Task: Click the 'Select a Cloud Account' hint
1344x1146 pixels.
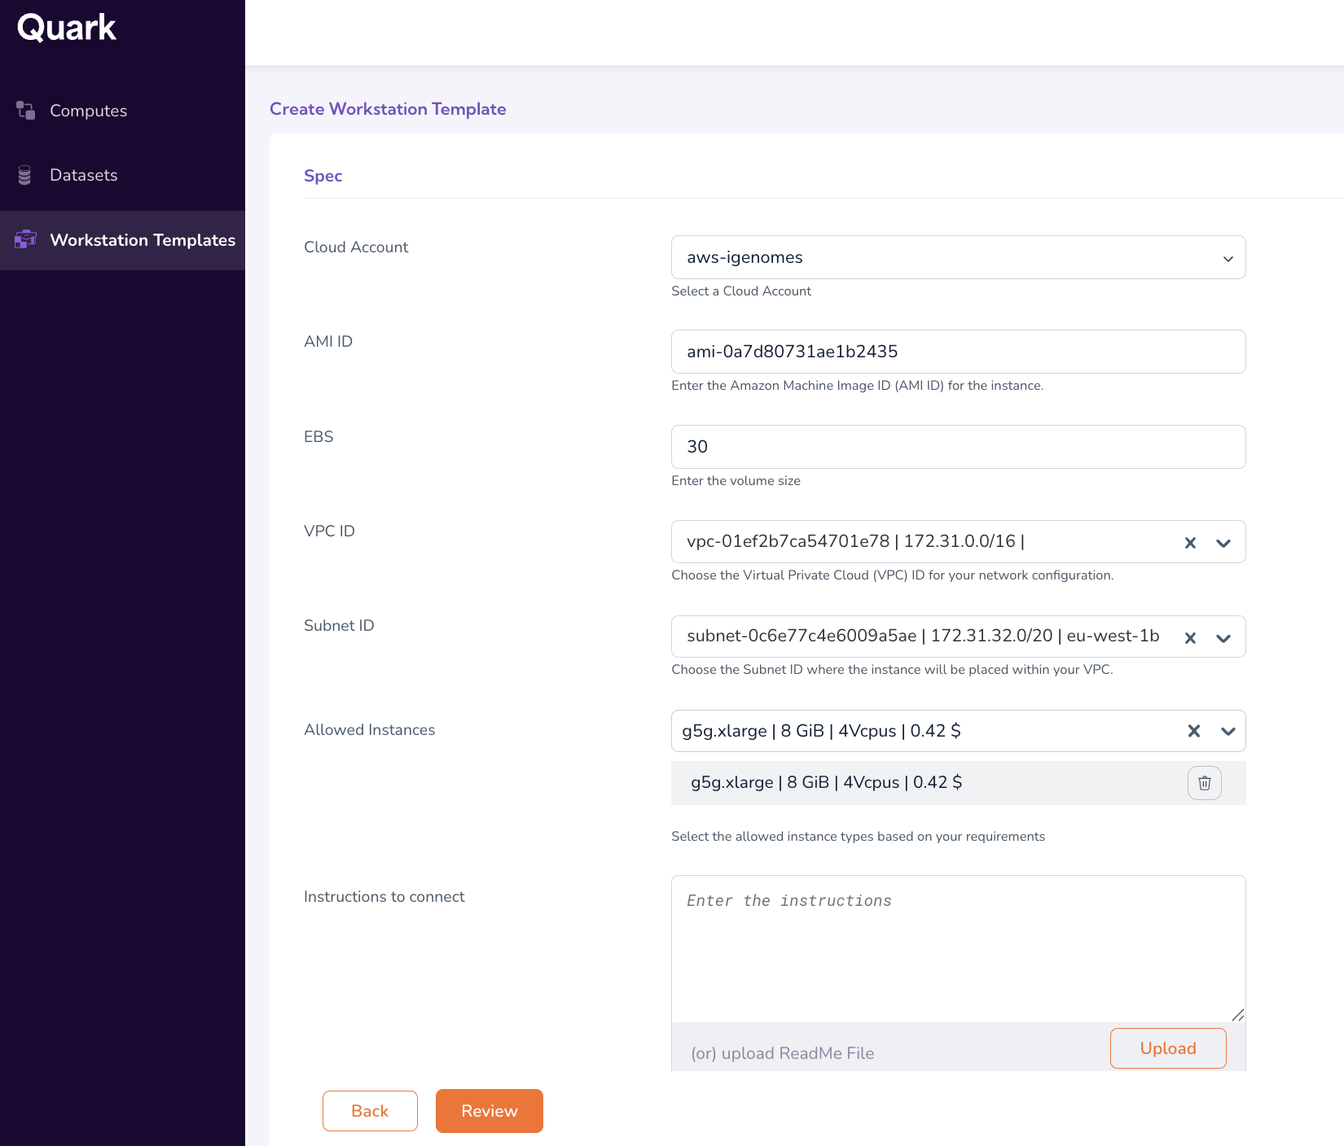Action: (x=741, y=291)
